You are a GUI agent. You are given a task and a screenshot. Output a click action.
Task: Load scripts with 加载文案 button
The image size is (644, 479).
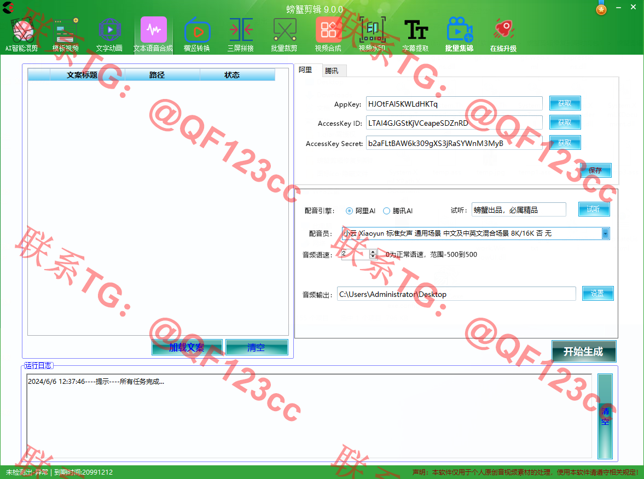click(x=187, y=348)
